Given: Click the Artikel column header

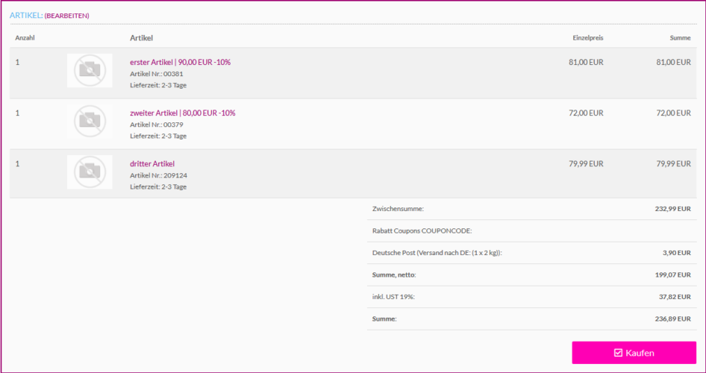Looking at the screenshot, I should point(141,38).
